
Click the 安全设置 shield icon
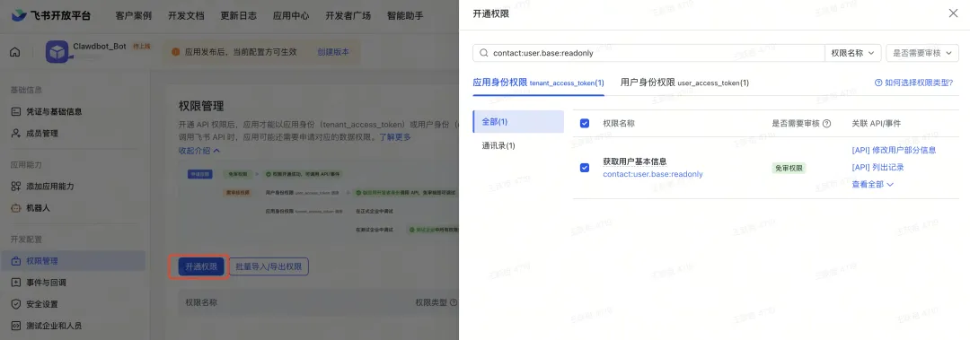pos(16,304)
